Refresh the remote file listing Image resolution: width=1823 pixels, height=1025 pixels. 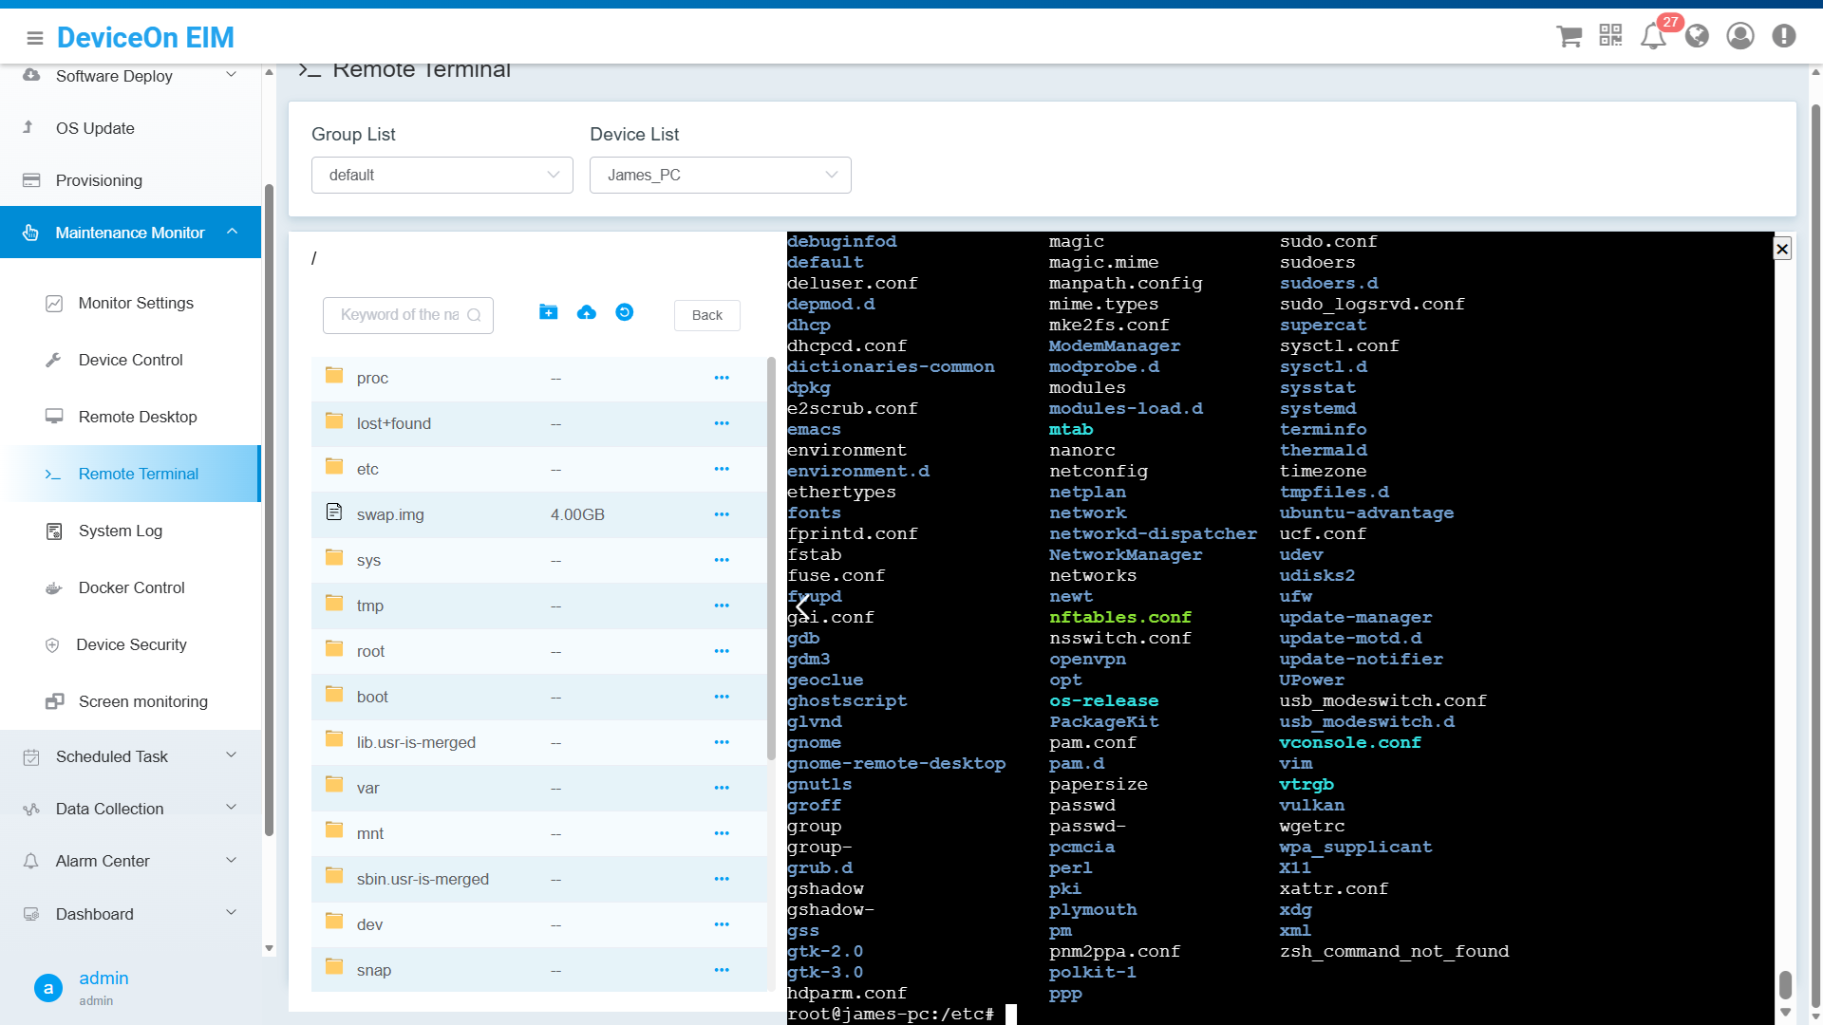(x=624, y=311)
